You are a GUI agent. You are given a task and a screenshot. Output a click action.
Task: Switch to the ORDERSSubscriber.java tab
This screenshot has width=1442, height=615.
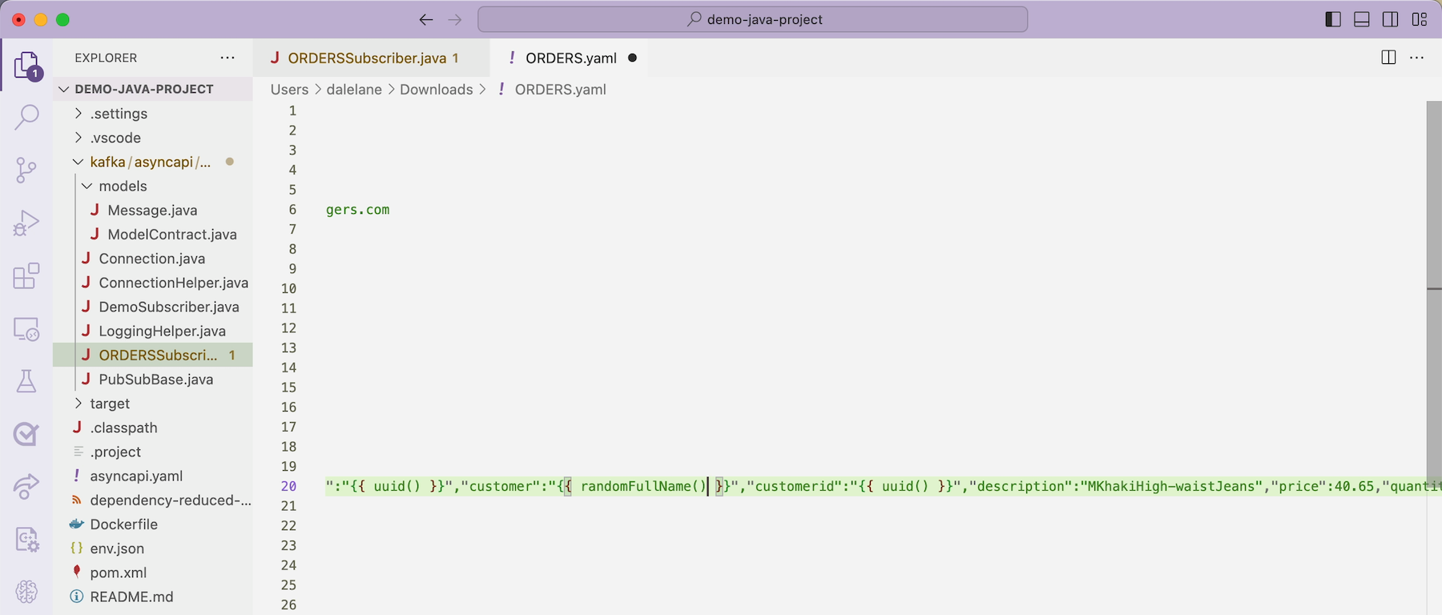point(366,58)
